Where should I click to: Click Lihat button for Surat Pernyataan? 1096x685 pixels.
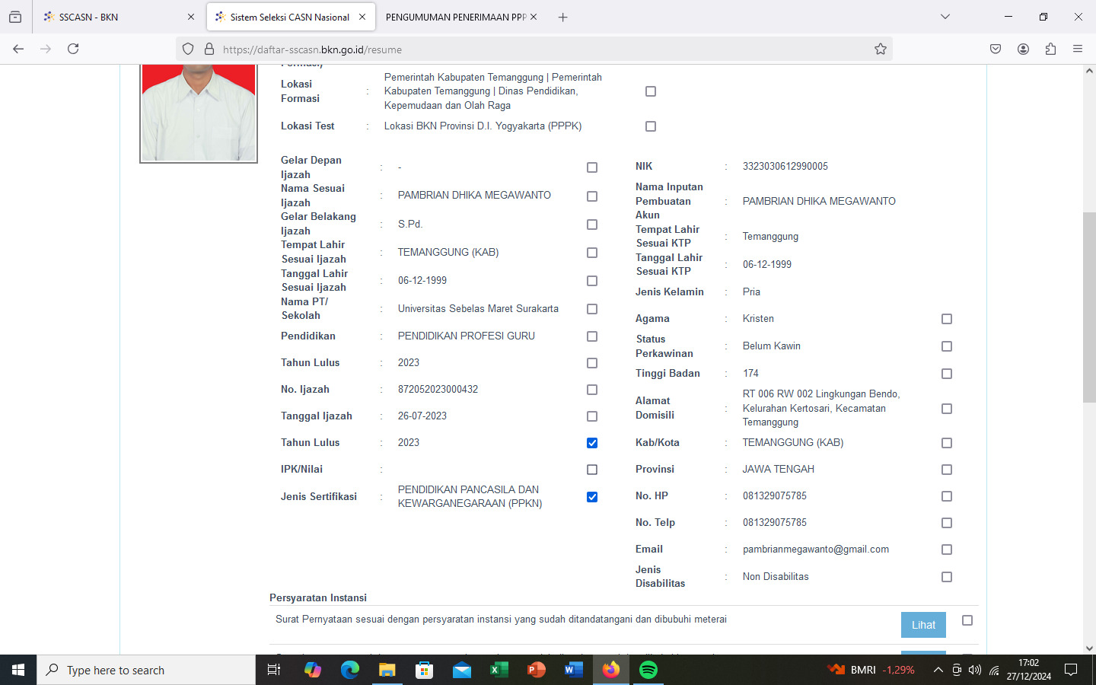click(923, 625)
